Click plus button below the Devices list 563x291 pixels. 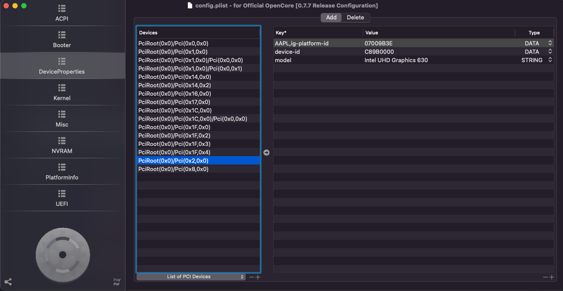[258, 277]
